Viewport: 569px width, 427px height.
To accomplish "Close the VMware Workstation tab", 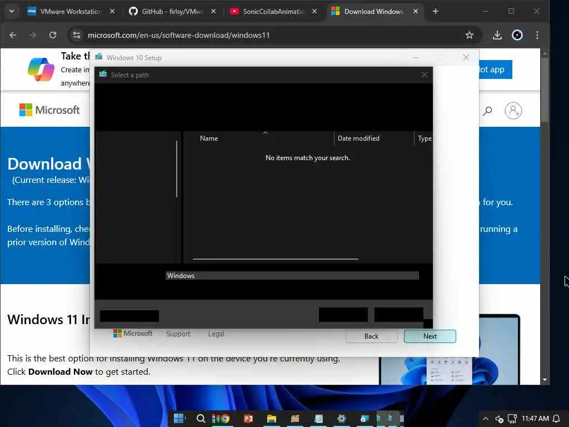I will coord(112,11).
